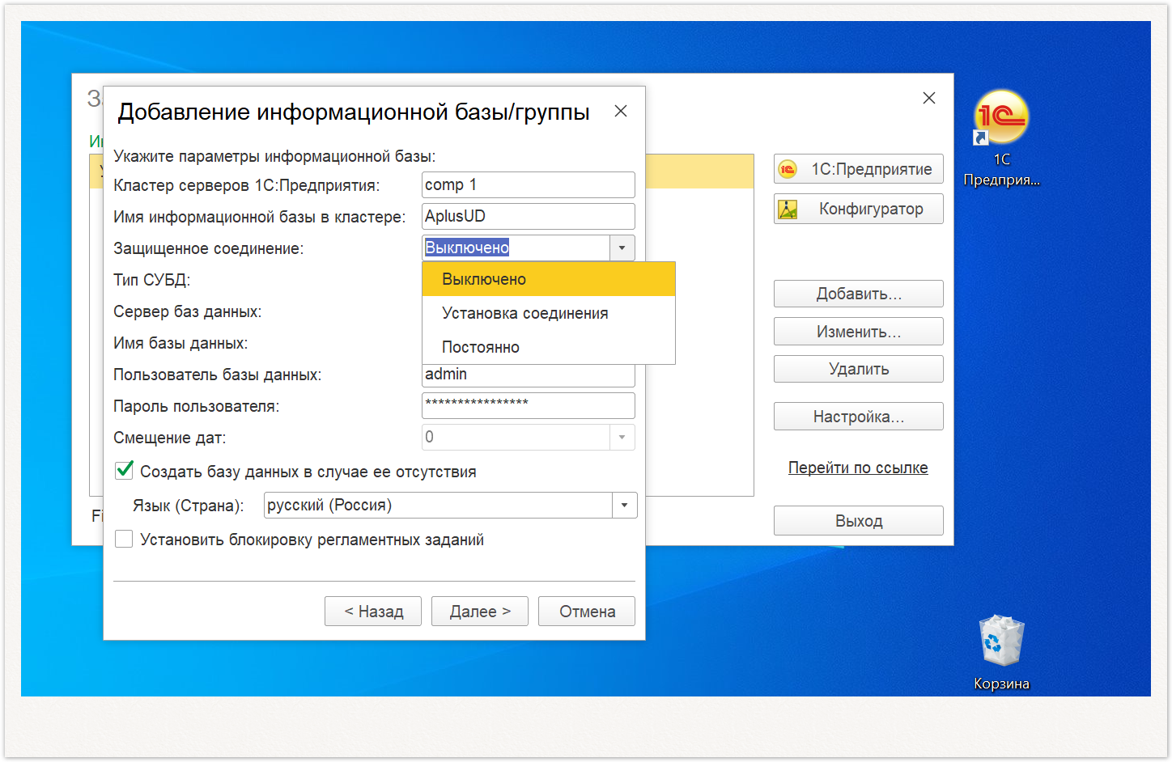Select highlighted row in launcher's base list
This screenshot has height=762, width=1172.
click(x=700, y=171)
